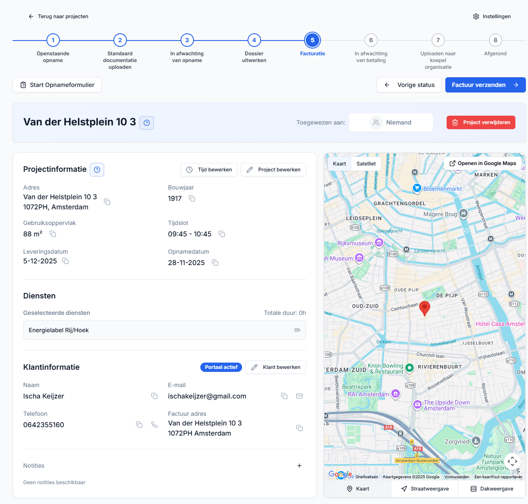Open the location in Google Maps
This screenshot has width=528, height=504.
pyautogui.click(x=482, y=163)
